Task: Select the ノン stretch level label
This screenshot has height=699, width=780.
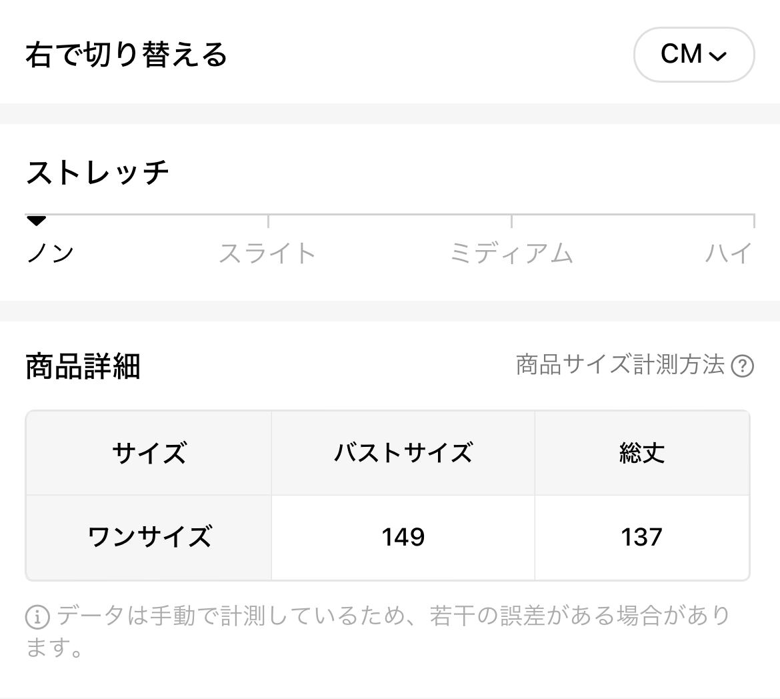Action: 50,253
